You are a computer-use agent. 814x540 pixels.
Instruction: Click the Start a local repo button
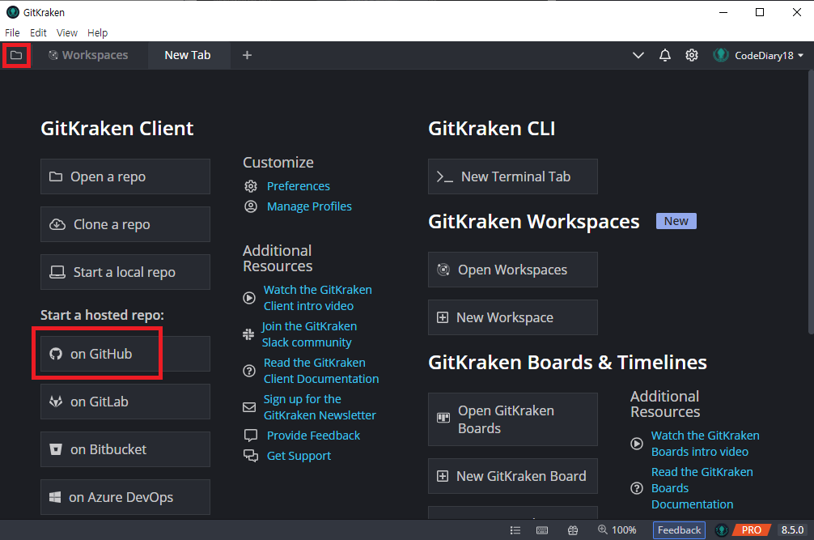tap(125, 272)
